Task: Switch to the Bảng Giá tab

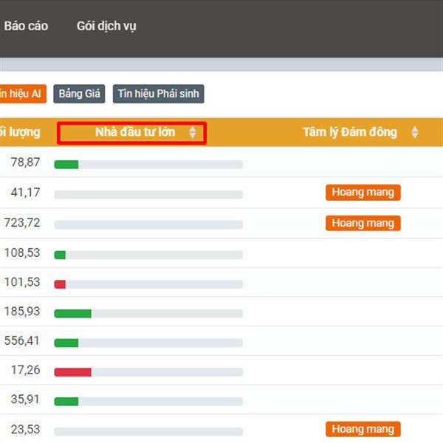Action: (79, 94)
